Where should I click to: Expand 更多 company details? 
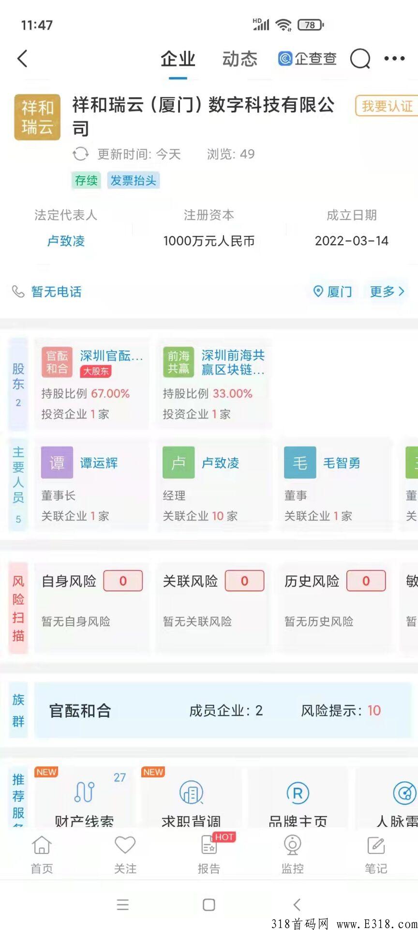(x=387, y=291)
